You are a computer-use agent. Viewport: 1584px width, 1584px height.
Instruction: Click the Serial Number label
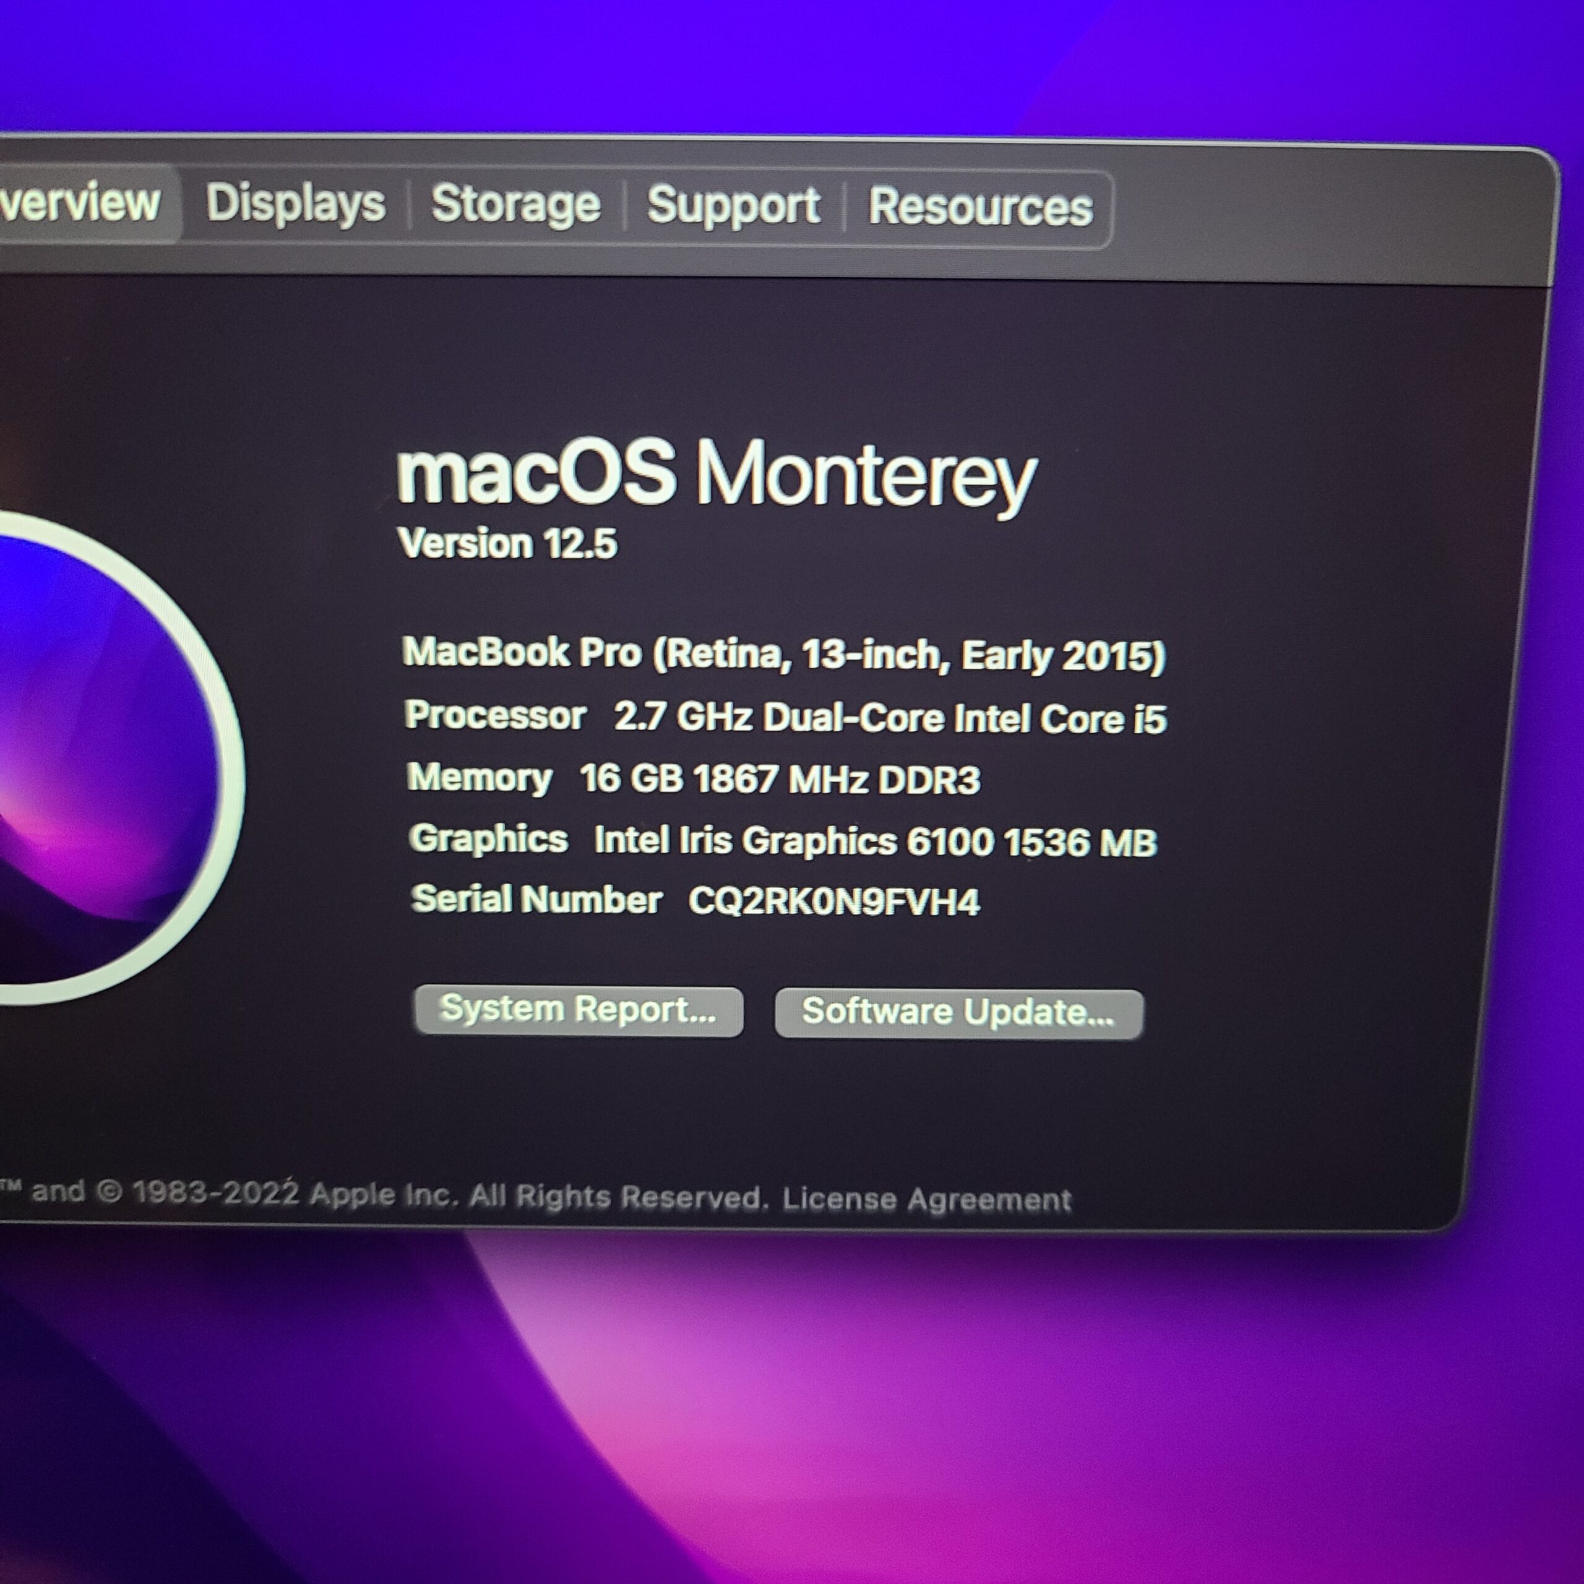(x=536, y=900)
